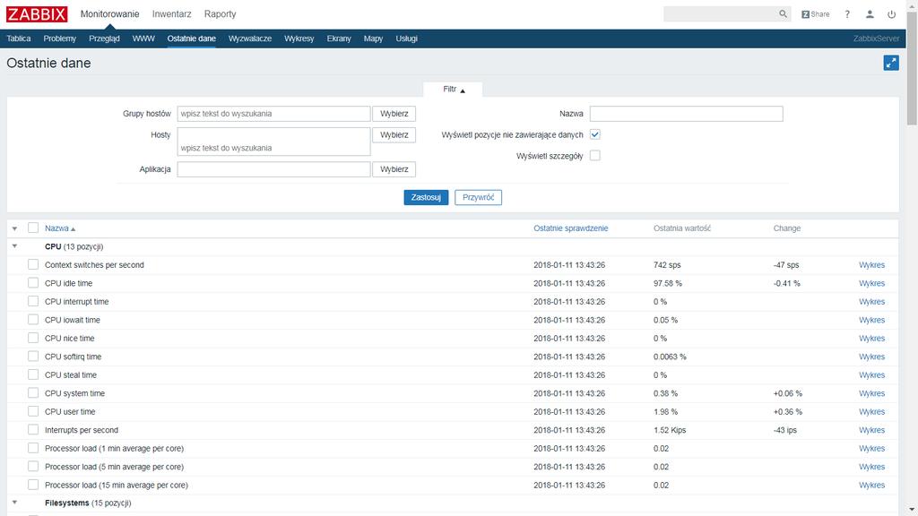
Task: Click the logout power icon
Action: (x=892, y=14)
